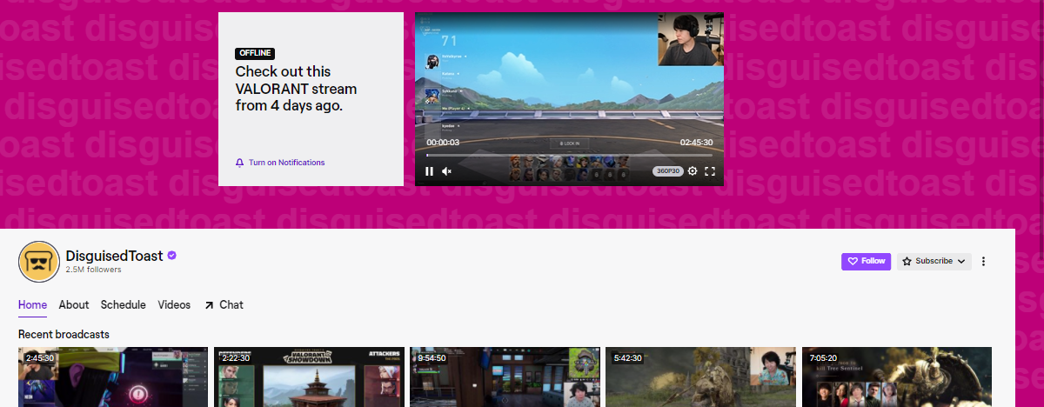Click the notification bell icon
This screenshot has height=407, width=1044.
coord(239,163)
